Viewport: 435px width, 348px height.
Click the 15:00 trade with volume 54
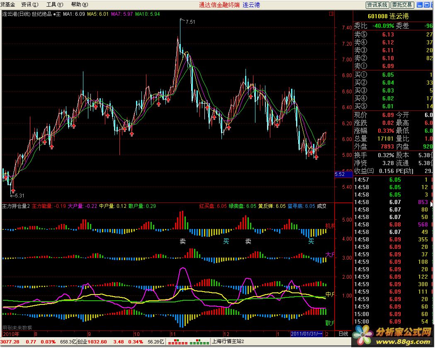pyautogui.click(x=394, y=322)
